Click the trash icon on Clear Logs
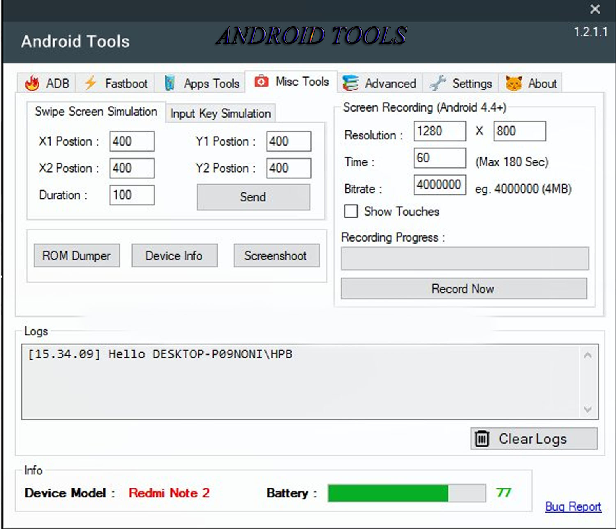The width and height of the screenshot is (616, 529). pyautogui.click(x=483, y=438)
